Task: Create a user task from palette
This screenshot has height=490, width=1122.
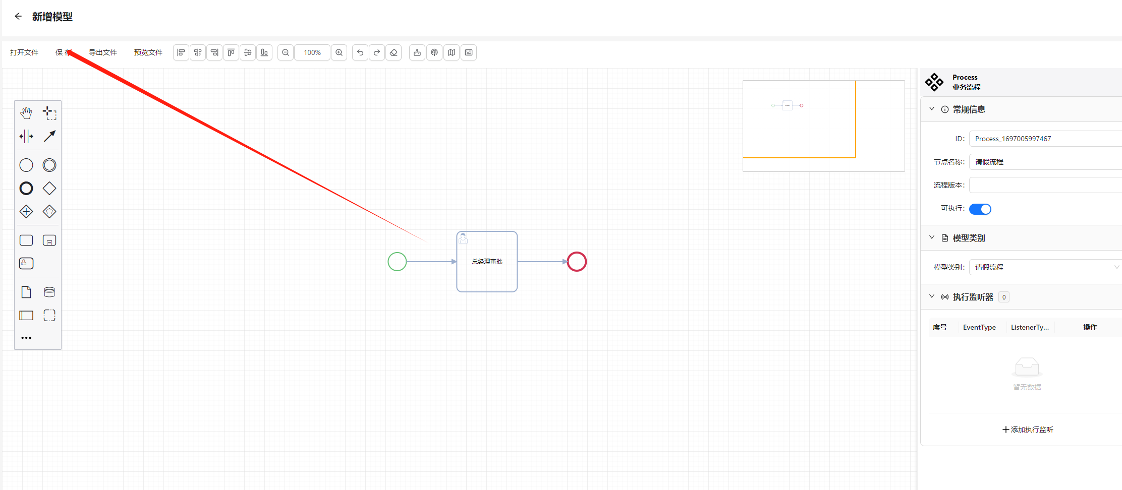Action: click(x=26, y=263)
